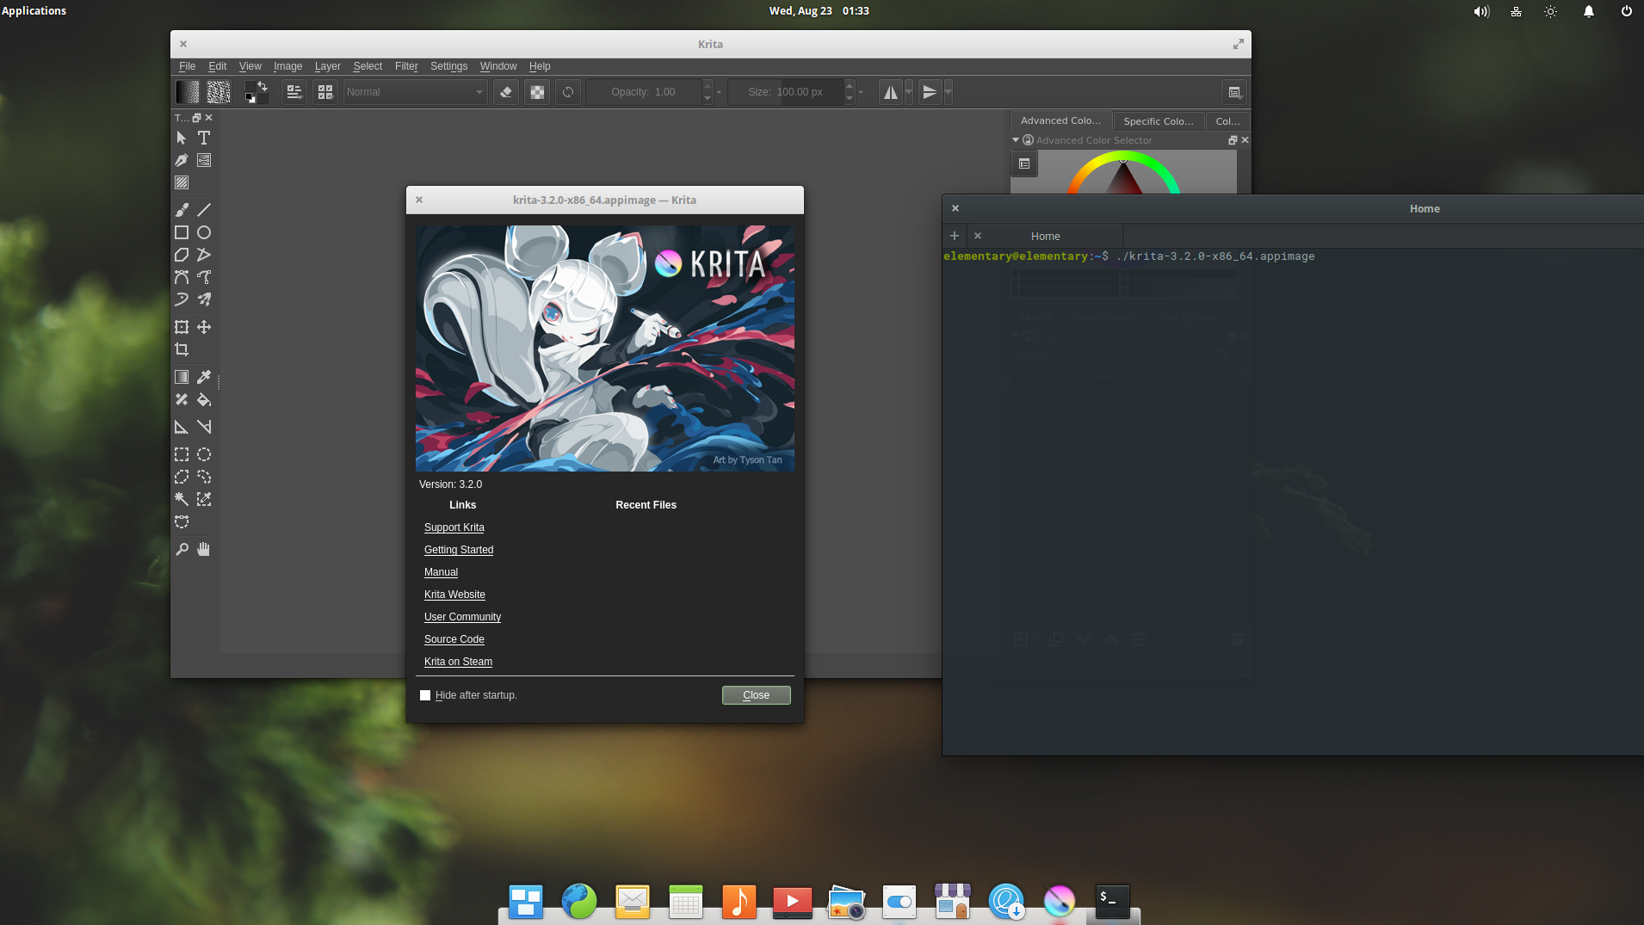Select the Move tool
Image resolution: width=1644 pixels, height=925 pixels.
[x=204, y=327]
